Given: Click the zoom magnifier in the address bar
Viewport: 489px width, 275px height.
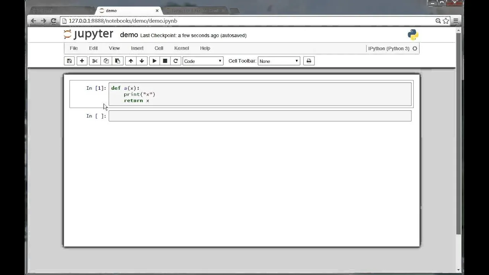Looking at the screenshot, I should coord(438,21).
